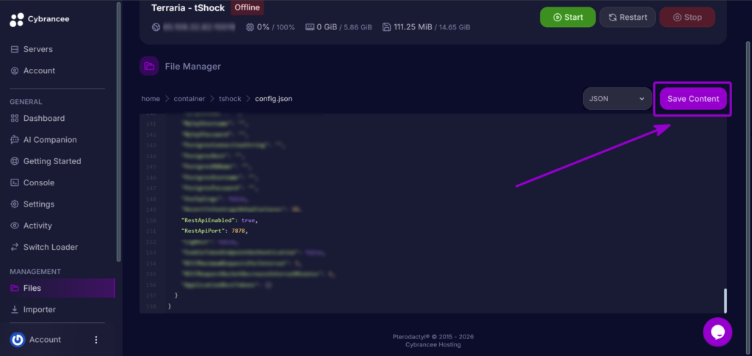Open the Console terminal icon
752x356 pixels.
[15, 183]
